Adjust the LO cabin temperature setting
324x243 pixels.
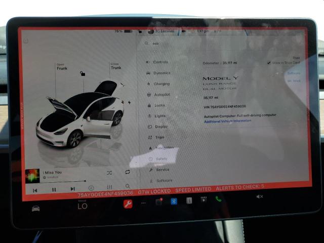click(83, 206)
